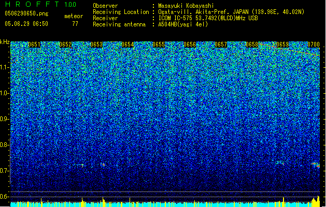Click the HROFFT 1.0.0 title text
This screenshot has width=326, height=207.
click(x=40, y=4)
